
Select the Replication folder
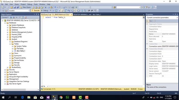click(x=13, y=74)
